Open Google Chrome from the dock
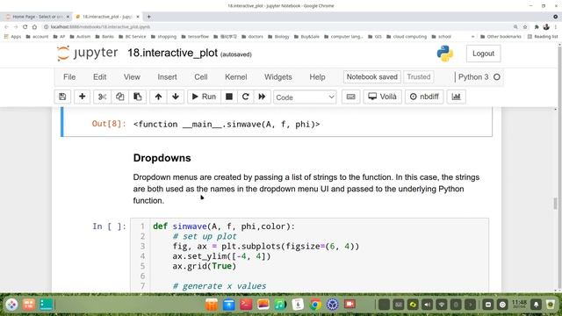This screenshot has height=316, width=562. point(315,305)
